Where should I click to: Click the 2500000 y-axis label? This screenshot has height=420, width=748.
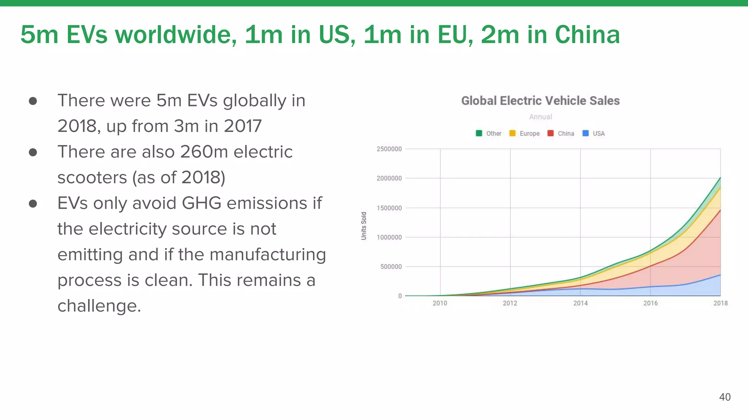(389, 149)
